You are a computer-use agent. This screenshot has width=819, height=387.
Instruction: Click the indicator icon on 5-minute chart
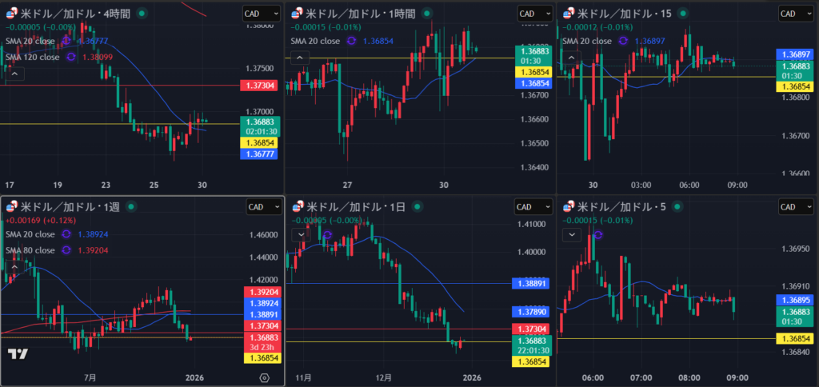click(598, 234)
